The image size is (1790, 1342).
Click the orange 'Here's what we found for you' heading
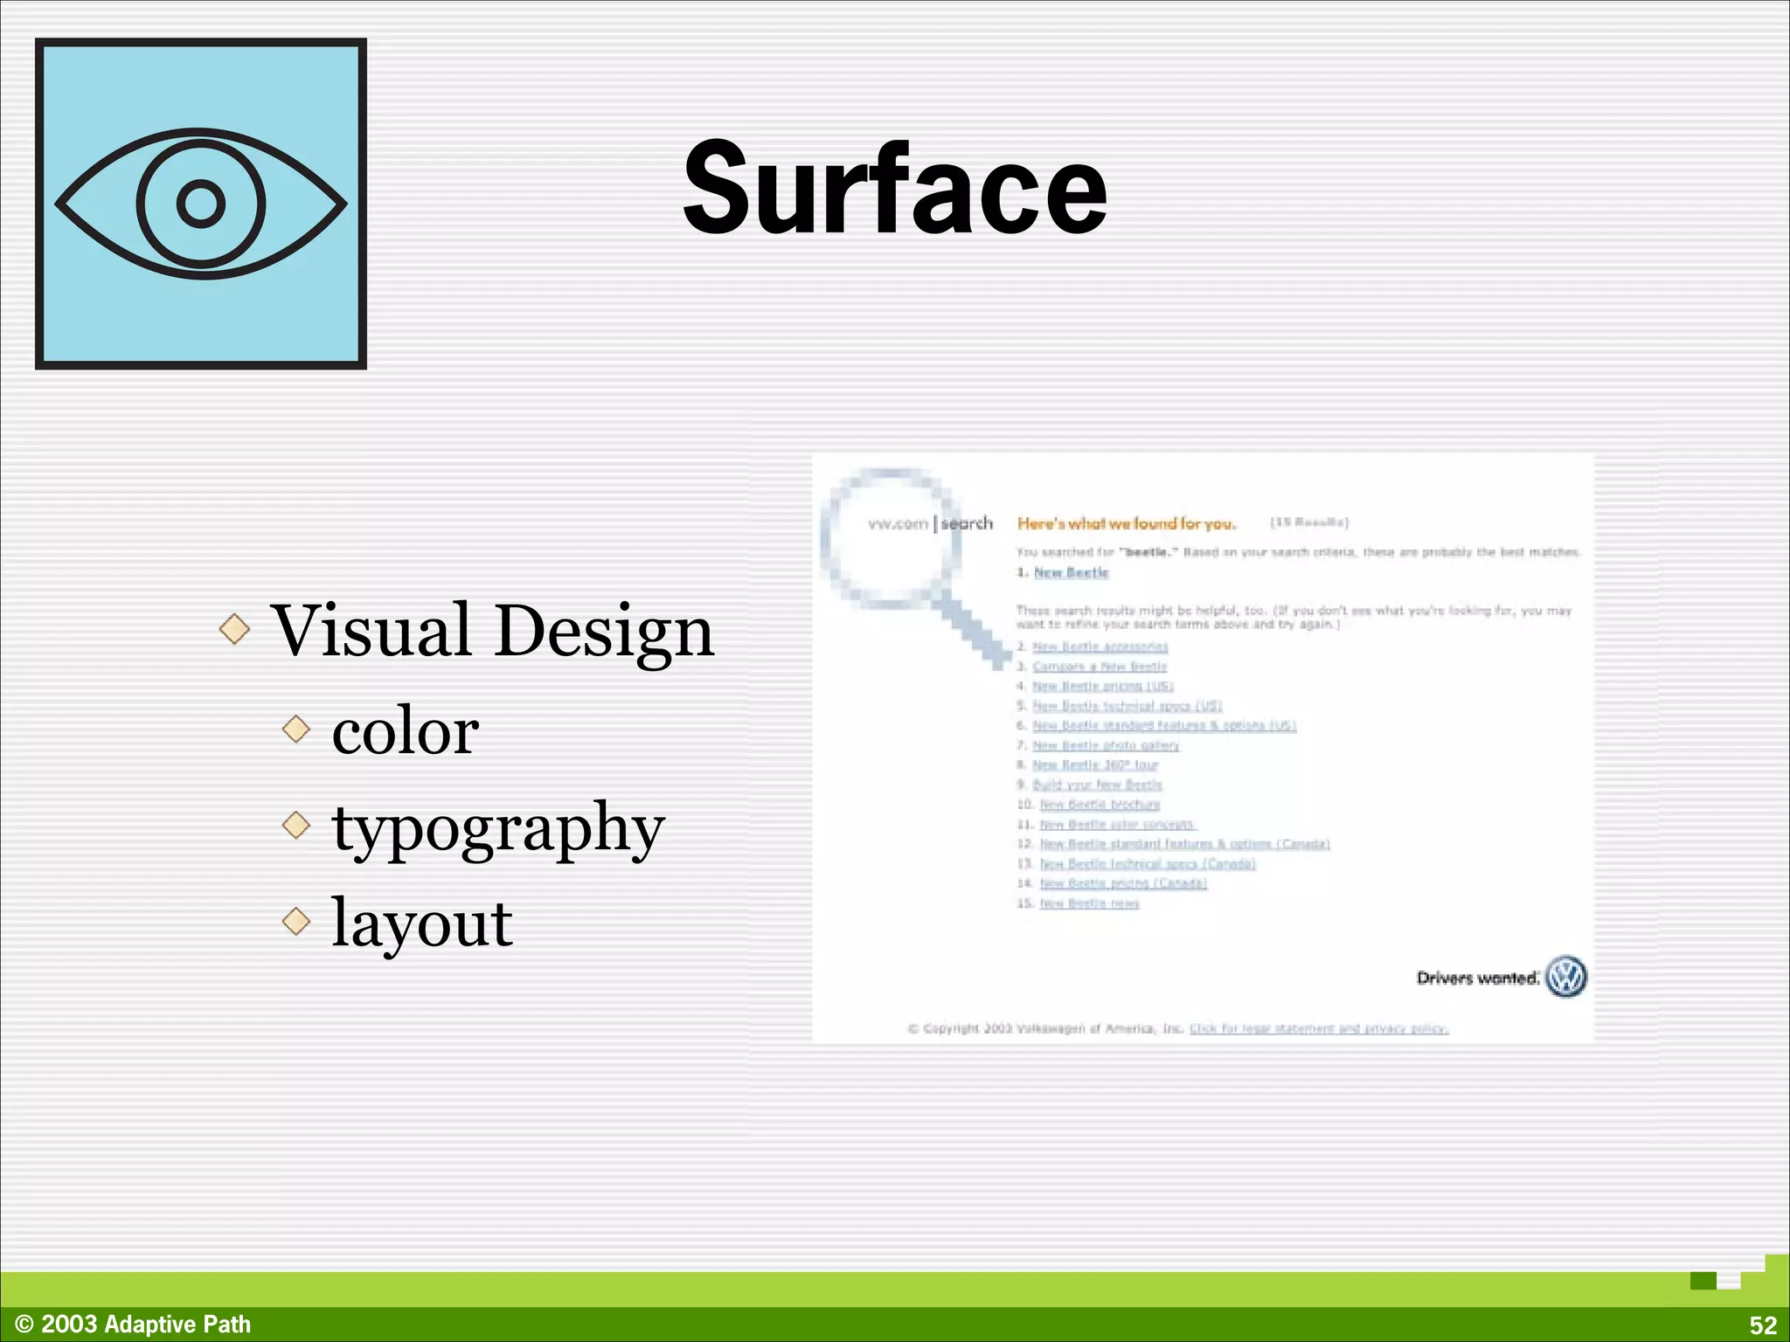pos(1127,524)
